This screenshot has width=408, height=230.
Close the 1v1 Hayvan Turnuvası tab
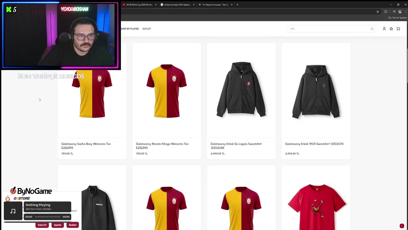[232, 4]
